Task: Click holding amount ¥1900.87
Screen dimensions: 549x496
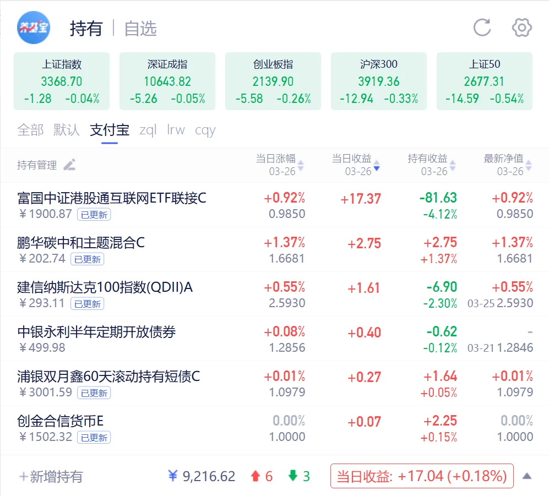Action: coord(46,214)
